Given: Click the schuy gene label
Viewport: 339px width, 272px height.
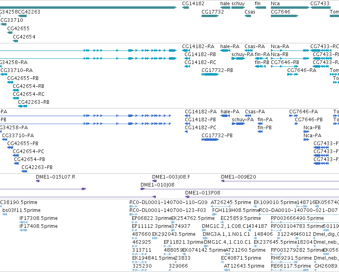Looking at the screenshot, I should click(x=238, y=4).
